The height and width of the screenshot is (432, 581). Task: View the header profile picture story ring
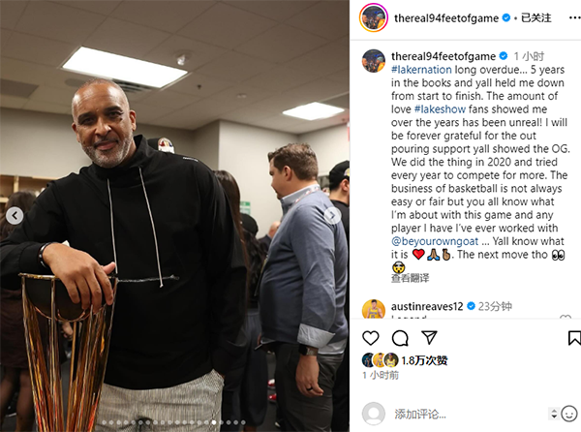[x=374, y=17]
